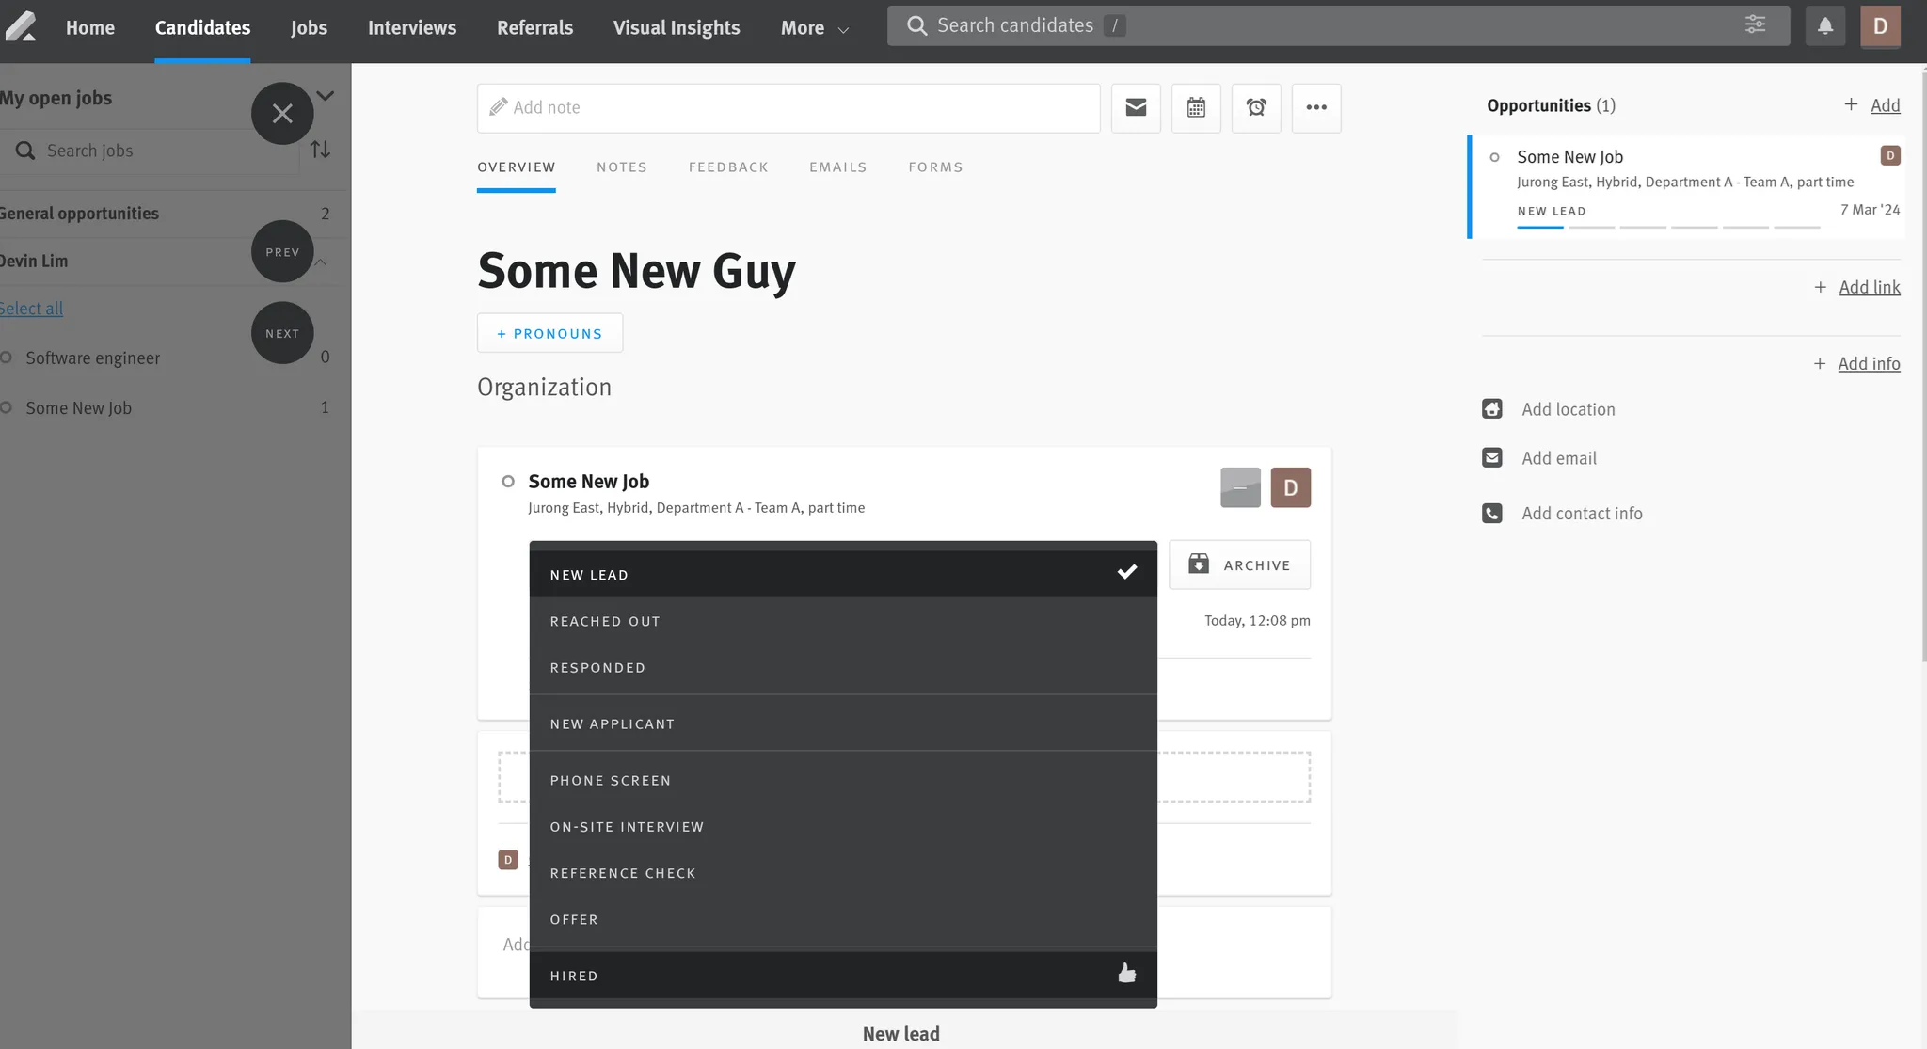This screenshot has width=1927, height=1049.
Task: Open the three-dots more actions button
Action: (x=1316, y=107)
